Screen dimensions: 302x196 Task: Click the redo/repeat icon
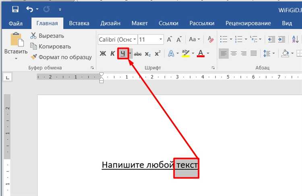[46, 9]
